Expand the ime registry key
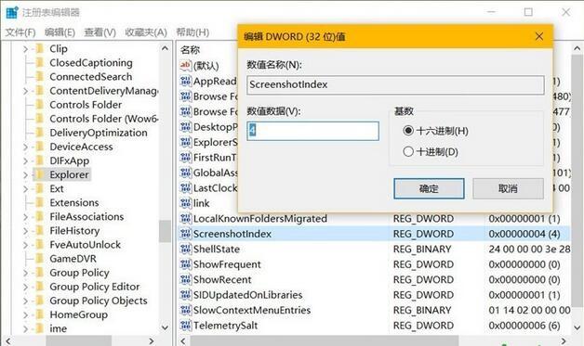Screen dimensions: 584x346 pyautogui.click(x=25, y=329)
